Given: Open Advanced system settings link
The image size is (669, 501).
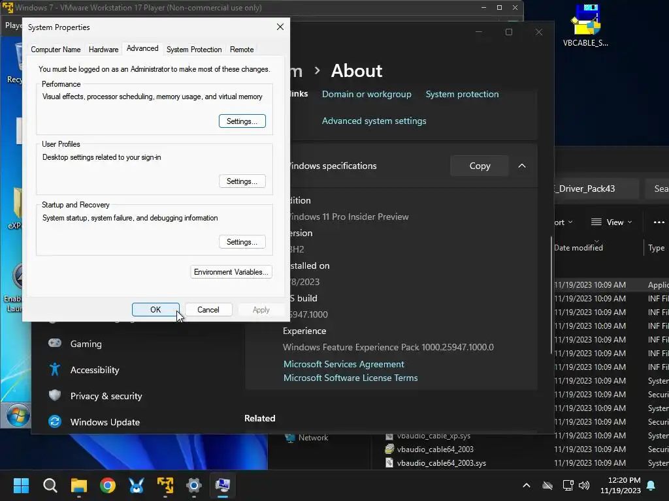Looking at the screenshot, I should (x=374, y=121).
